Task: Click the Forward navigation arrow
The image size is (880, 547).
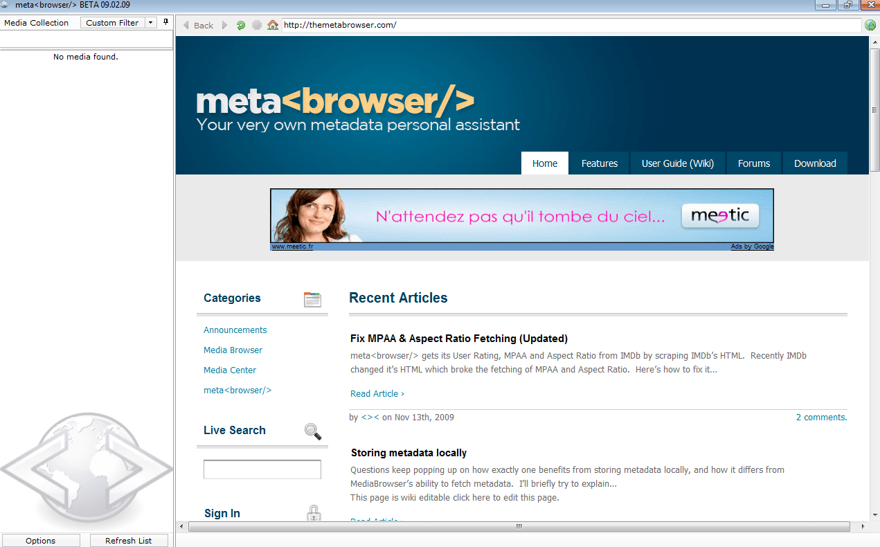Action: click(224, 25)
